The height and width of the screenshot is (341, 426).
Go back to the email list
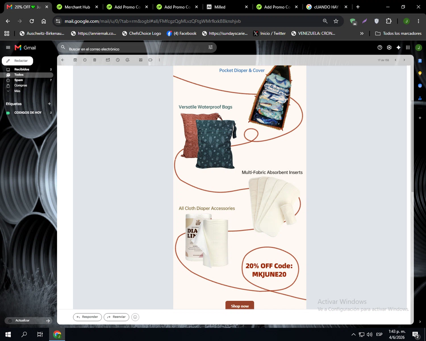point(63,60)
